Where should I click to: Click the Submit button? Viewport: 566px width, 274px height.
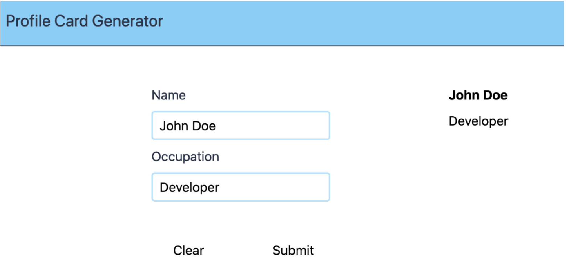[293, 250]
